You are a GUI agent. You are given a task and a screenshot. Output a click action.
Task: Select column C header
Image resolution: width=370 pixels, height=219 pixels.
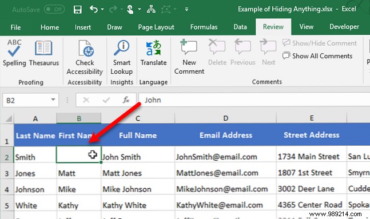tap(138, 118)
